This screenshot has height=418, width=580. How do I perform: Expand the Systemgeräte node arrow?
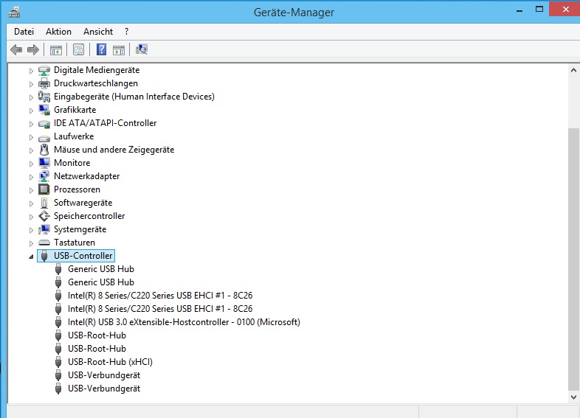coord(31,230)
